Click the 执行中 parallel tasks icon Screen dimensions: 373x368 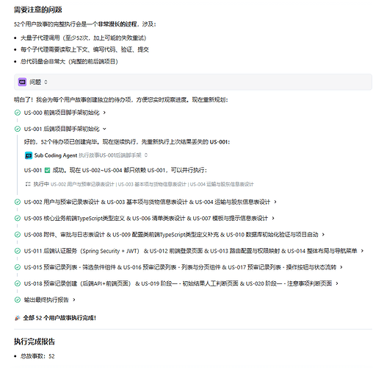tap(28, 184)
